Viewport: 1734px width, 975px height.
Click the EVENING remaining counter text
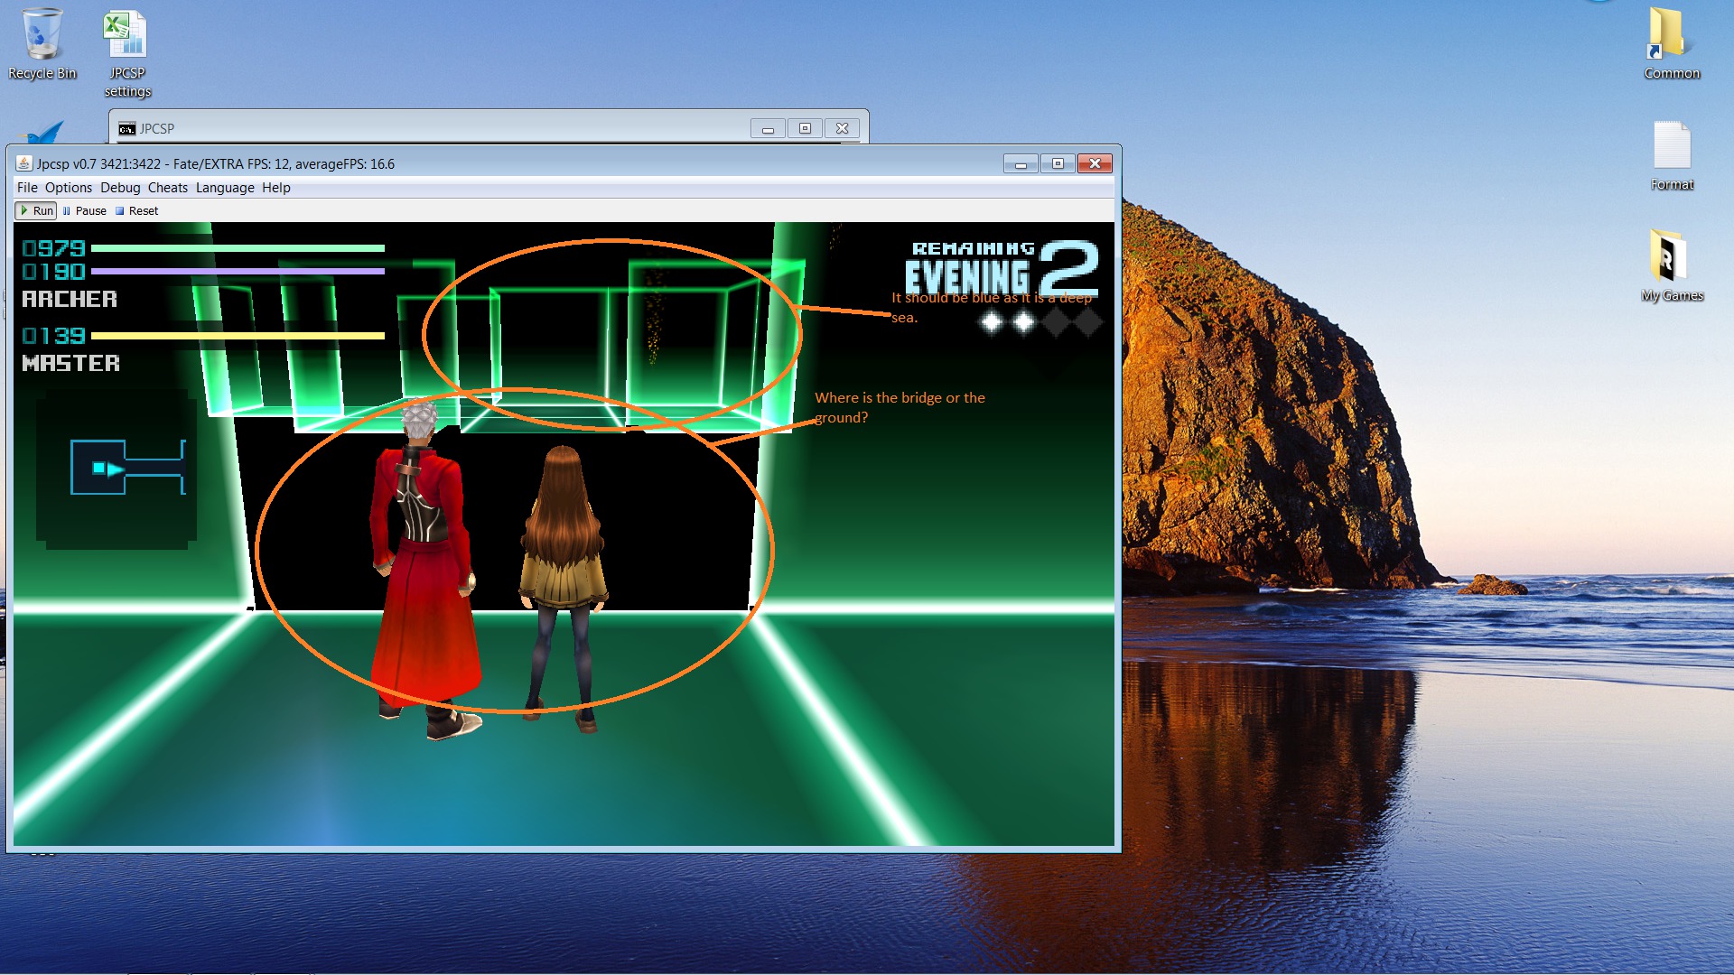click(x=967, y=278)
